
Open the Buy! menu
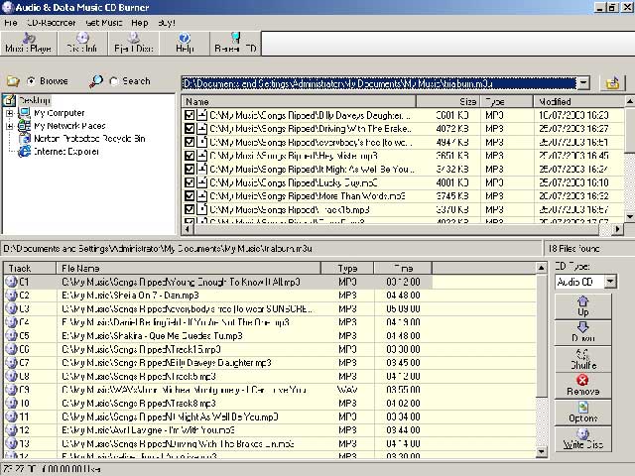click(x=167, y=23)
